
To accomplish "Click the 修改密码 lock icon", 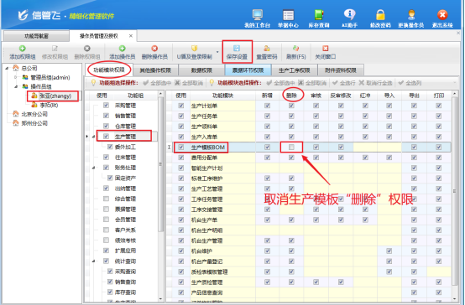I will coord(380,18).
